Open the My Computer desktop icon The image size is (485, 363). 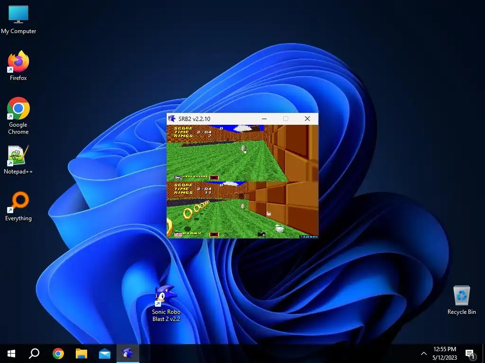point(18,19)
